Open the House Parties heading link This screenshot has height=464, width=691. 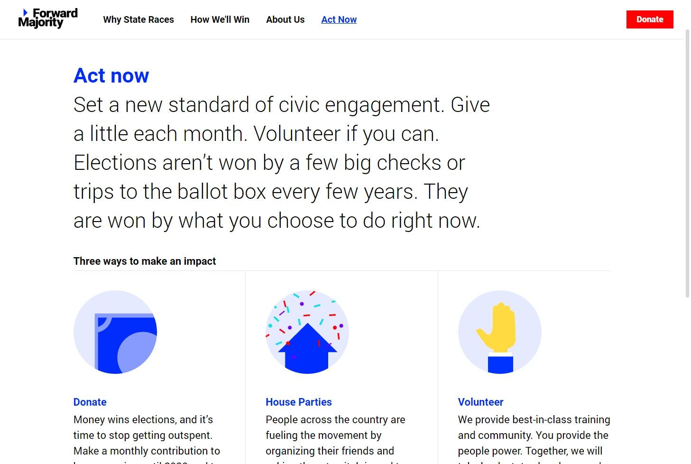coord(299,402)
